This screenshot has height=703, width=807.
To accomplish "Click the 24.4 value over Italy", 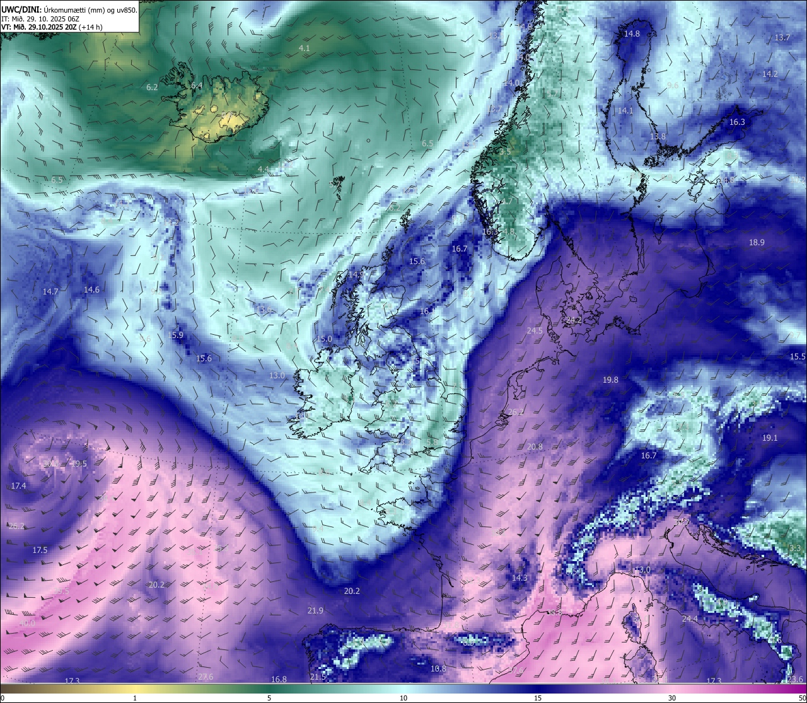I will (690, 619).
